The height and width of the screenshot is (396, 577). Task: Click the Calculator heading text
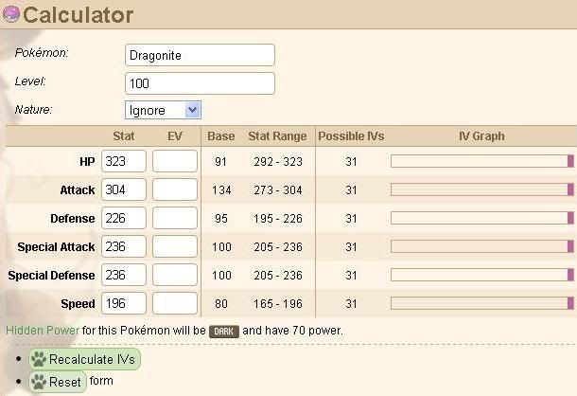[x=78, y=15]
